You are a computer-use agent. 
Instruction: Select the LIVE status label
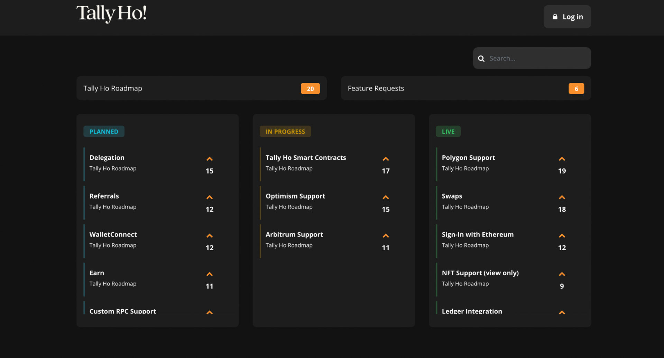tap(448, 132)
